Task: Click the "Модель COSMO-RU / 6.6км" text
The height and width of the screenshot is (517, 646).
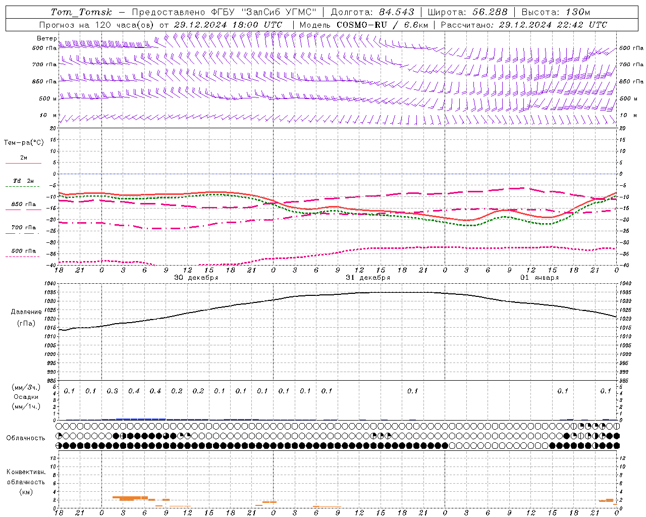Action: coord(364,25)
